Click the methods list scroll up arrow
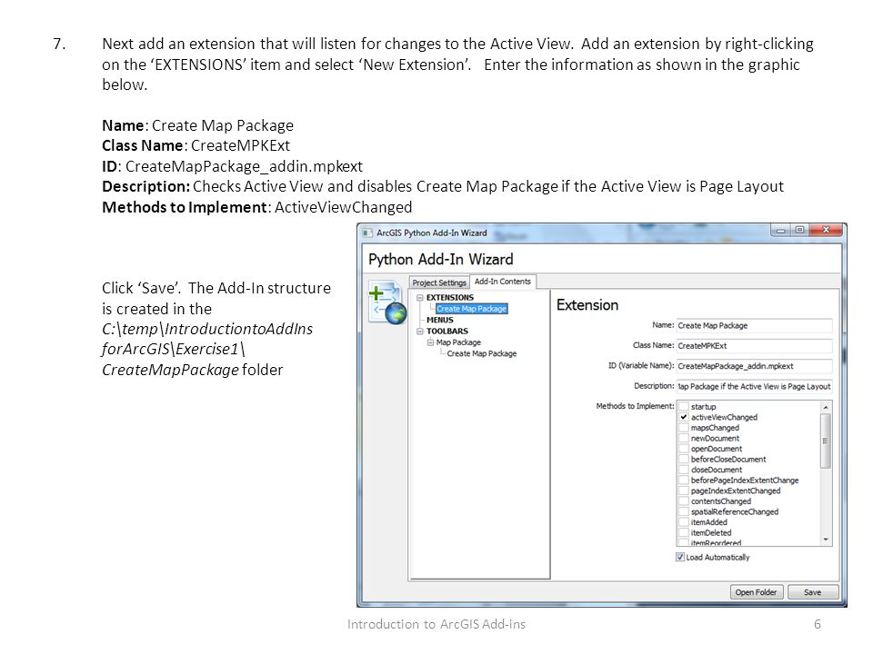The width and height of the screenshot is (873, 654). 826,408
